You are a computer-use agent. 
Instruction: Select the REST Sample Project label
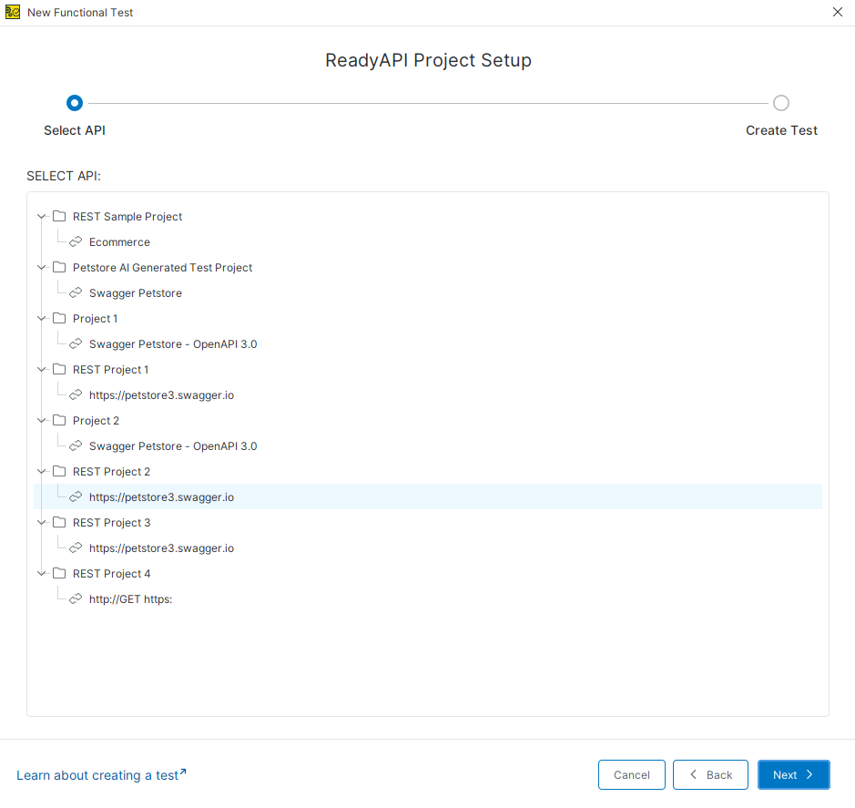pyautogui.click(x=127, y=217)
